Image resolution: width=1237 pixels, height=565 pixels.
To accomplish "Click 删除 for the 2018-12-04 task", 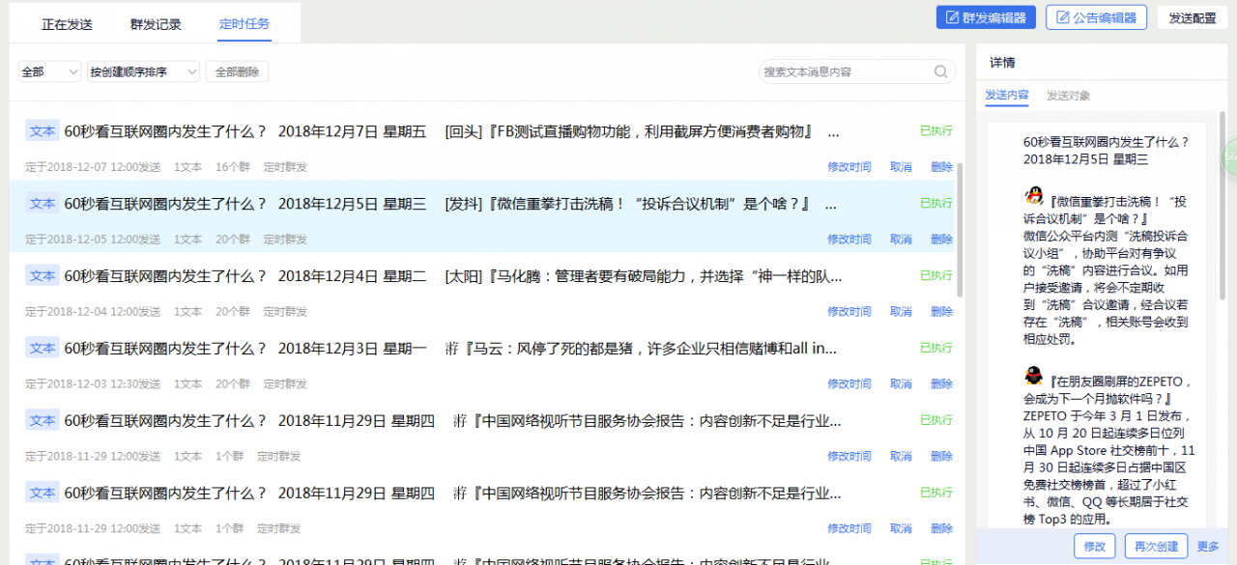I will (x=941, y=312).
